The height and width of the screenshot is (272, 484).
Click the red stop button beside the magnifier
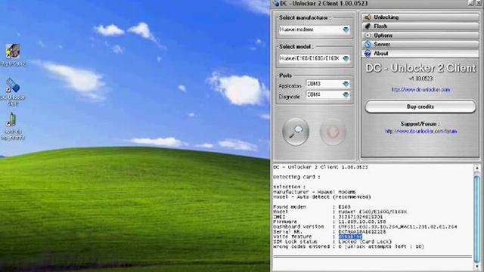click(333, 131)
